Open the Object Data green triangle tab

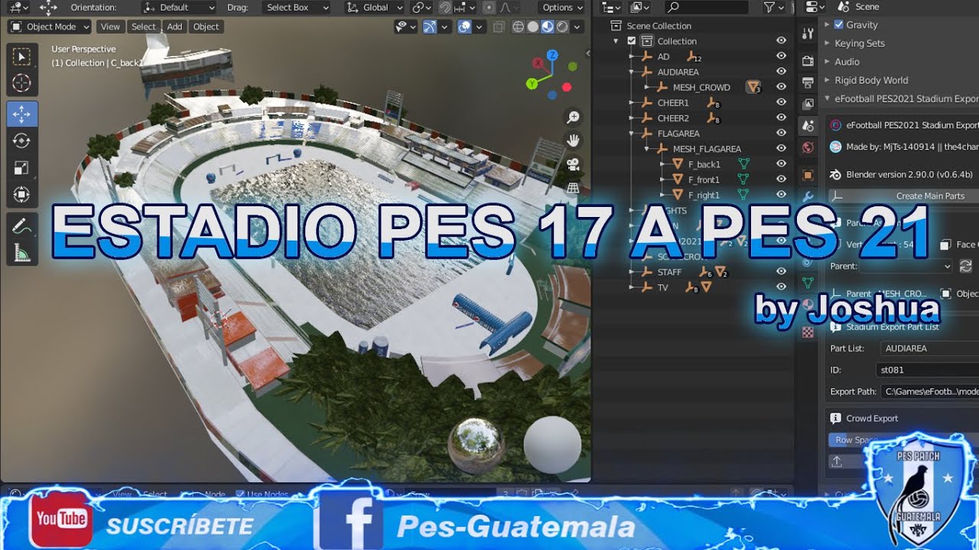808,283
